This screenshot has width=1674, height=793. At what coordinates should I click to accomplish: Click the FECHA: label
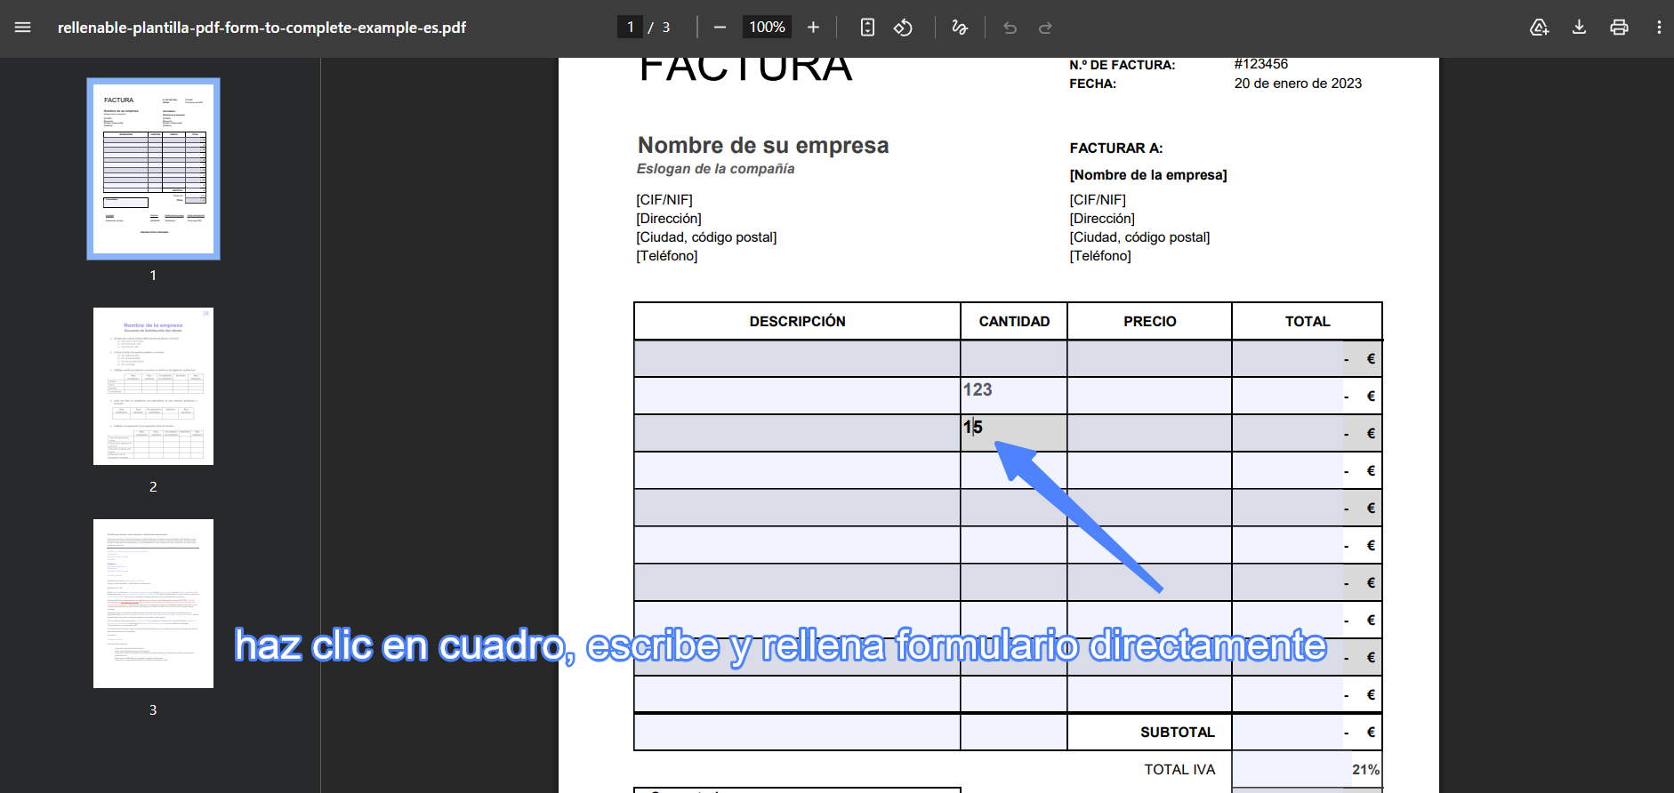point(1093,84)
